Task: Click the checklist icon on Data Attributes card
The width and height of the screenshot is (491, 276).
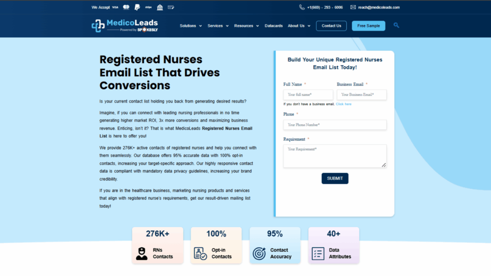Action: (x=318, y=253)
